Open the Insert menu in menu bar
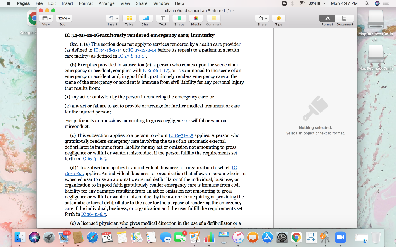 pos(67,3)
